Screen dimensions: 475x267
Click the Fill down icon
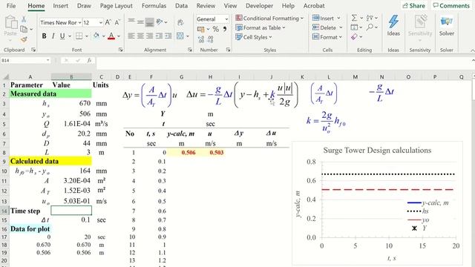tap(354, 27)
